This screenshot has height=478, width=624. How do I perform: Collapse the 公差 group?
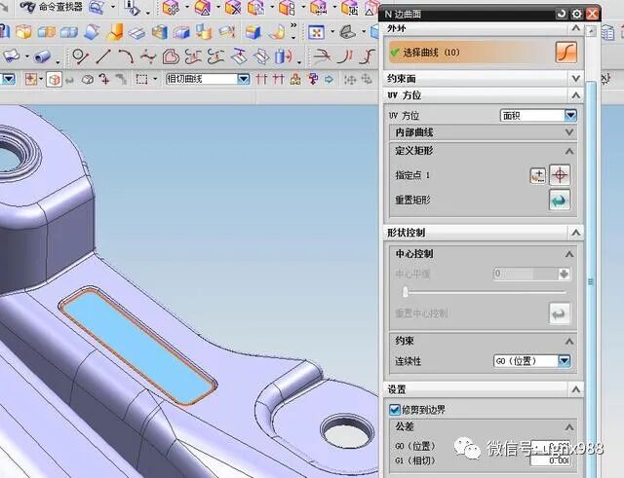(x=569, y=426)
